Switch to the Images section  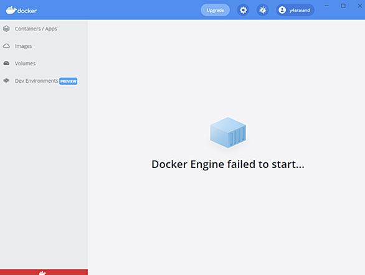pyautogui.click(x=44, y=46)
